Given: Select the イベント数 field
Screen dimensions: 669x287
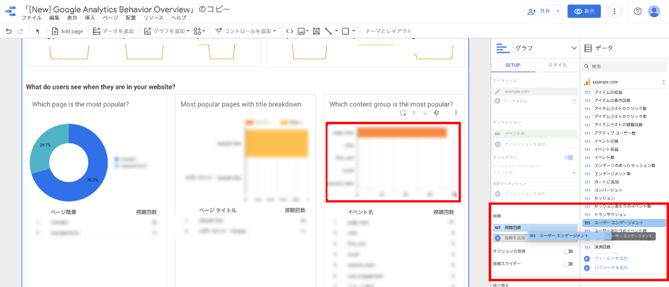Looking at the screenshot, I should tap(604, 158).
